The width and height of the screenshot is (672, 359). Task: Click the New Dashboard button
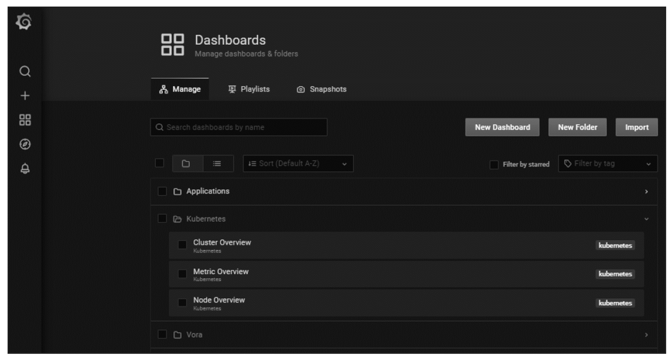click(502, 127)
